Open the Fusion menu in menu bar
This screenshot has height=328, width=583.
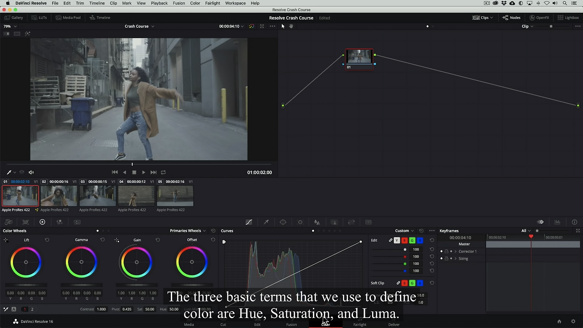point(179,3)
